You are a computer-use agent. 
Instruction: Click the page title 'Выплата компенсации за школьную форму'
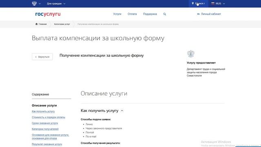(x=98, y=38)
